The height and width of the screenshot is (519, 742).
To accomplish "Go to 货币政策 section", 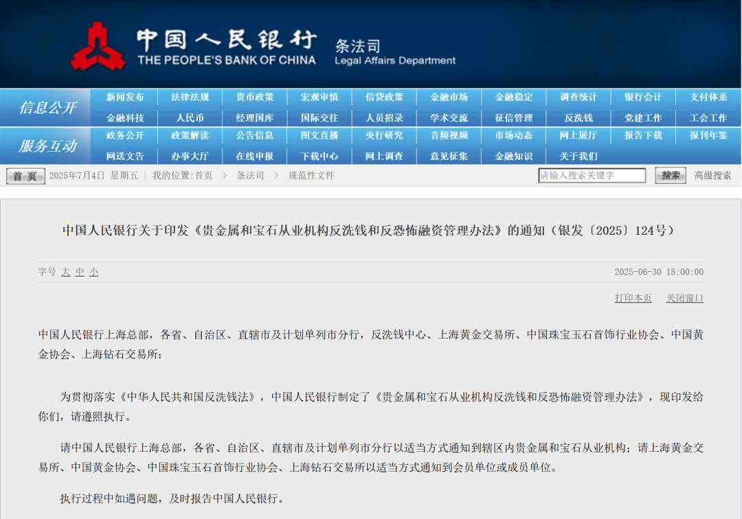I will [255, 97].
